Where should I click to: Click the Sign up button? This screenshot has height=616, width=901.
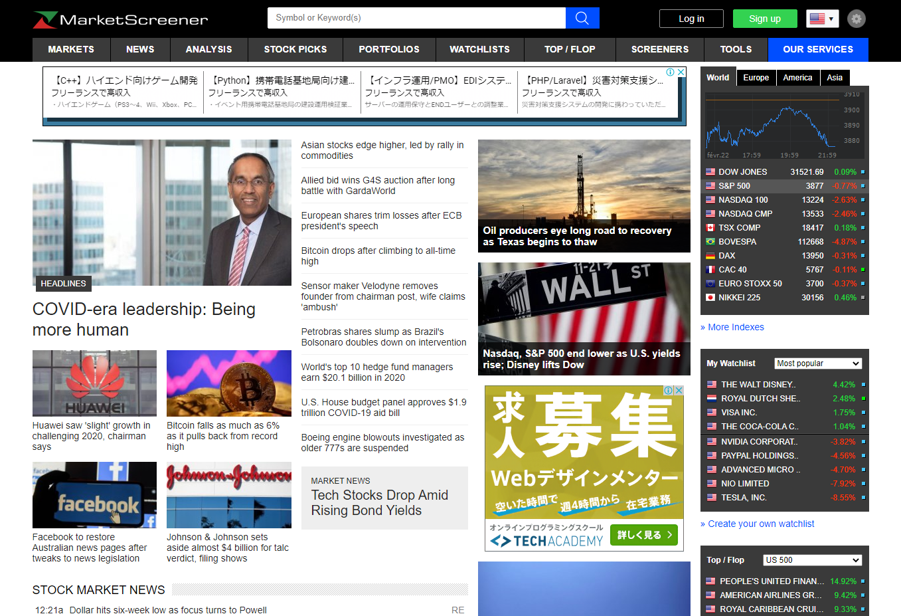(x=764, y=19)
